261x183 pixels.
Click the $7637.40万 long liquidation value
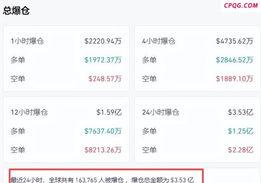(x=103, y=131)
